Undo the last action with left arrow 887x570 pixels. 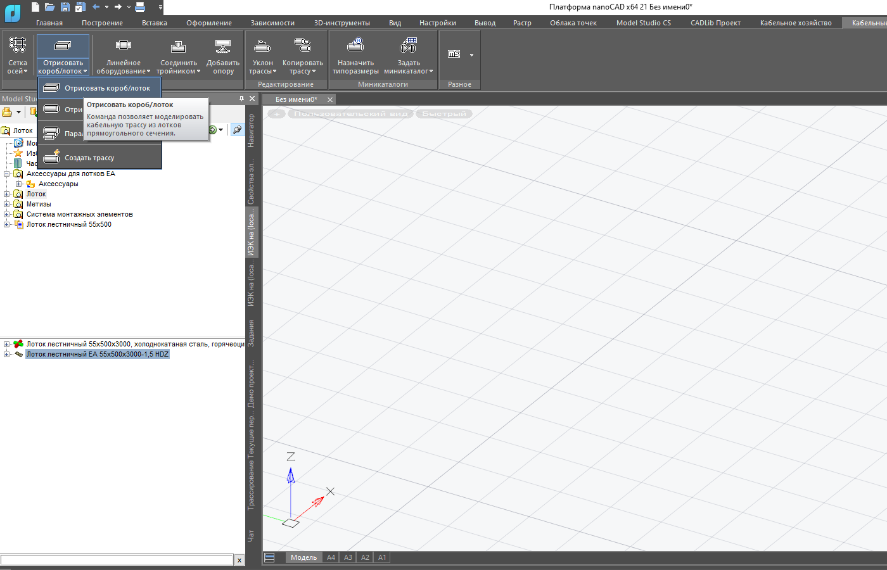tap(96, 7)
